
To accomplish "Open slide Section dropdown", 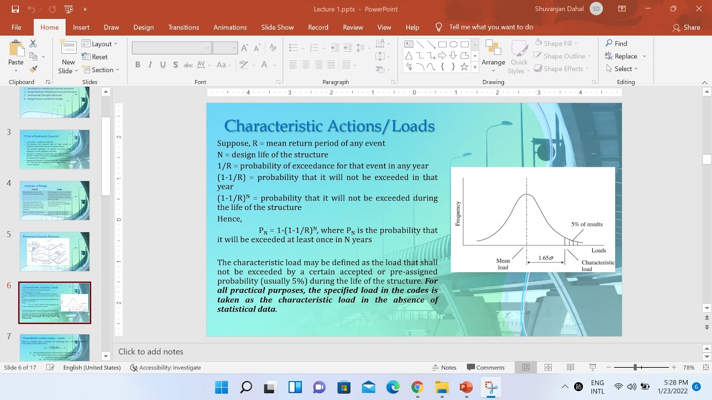I will click(x=101, y=70).
